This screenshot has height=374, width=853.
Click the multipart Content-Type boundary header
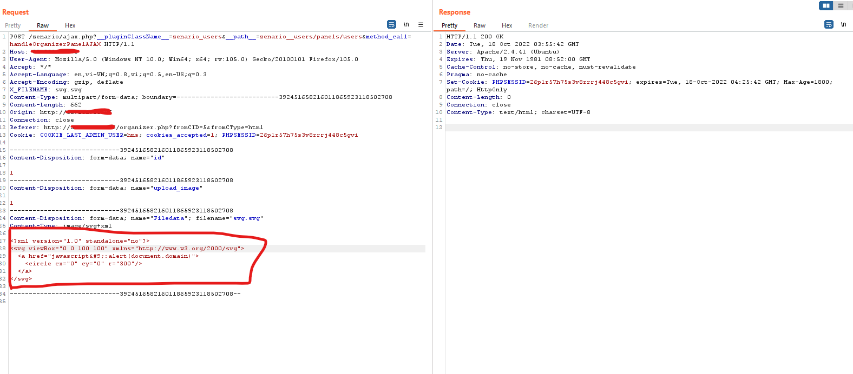click(201, 97)
